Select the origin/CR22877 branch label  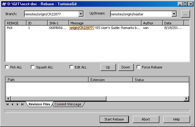(x=81, y=28)
